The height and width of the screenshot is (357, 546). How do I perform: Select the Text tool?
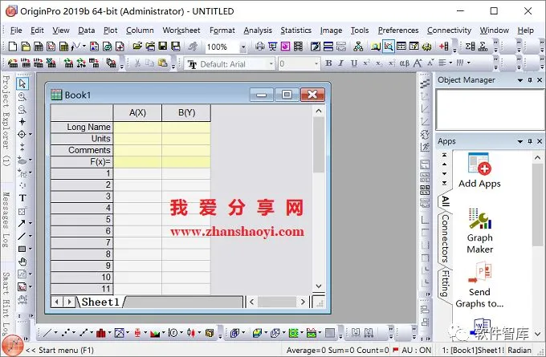[22, 198]
